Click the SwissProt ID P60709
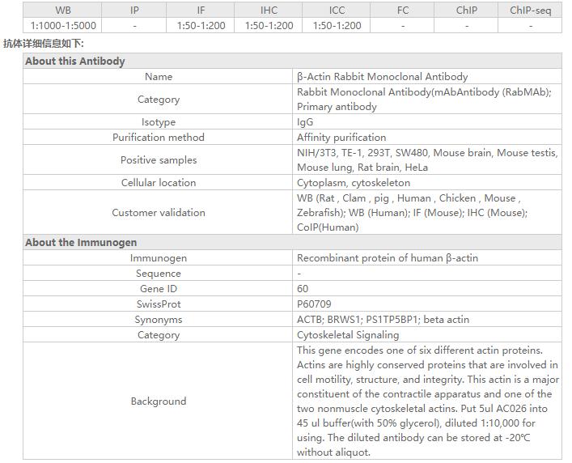This screenshot has height=463, width=572. point(314,304)
